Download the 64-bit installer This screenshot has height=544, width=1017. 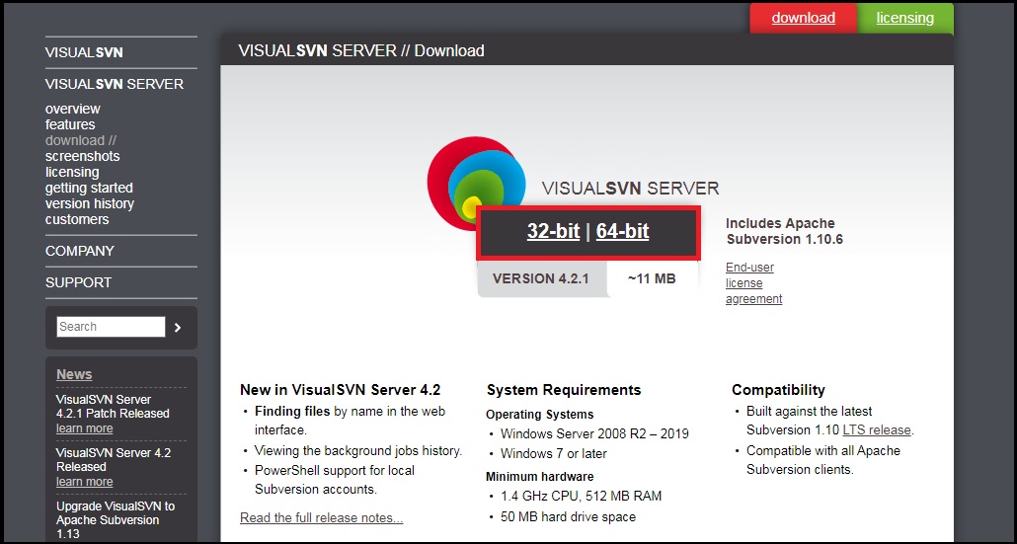(622, 231)
